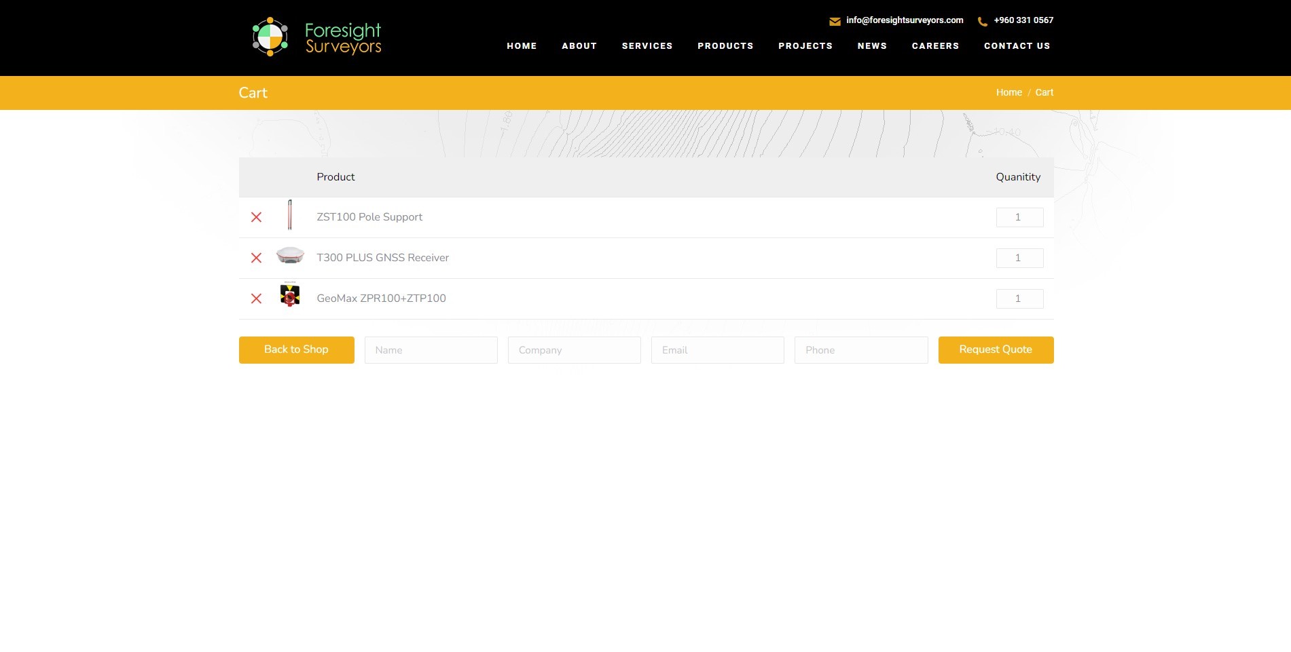Open T300 PLUS GNSS Receiver thumbnail
The image size is (1291, 652).
click(290, 255)
